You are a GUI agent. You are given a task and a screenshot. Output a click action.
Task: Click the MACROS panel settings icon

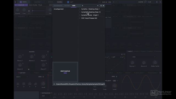tap(48, 52)
